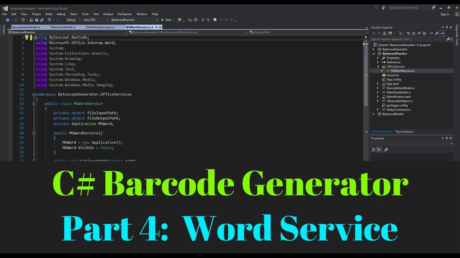460x258 pixels.
Task: Click the New Project toolbar icon
Action: (x=23, y=20)
